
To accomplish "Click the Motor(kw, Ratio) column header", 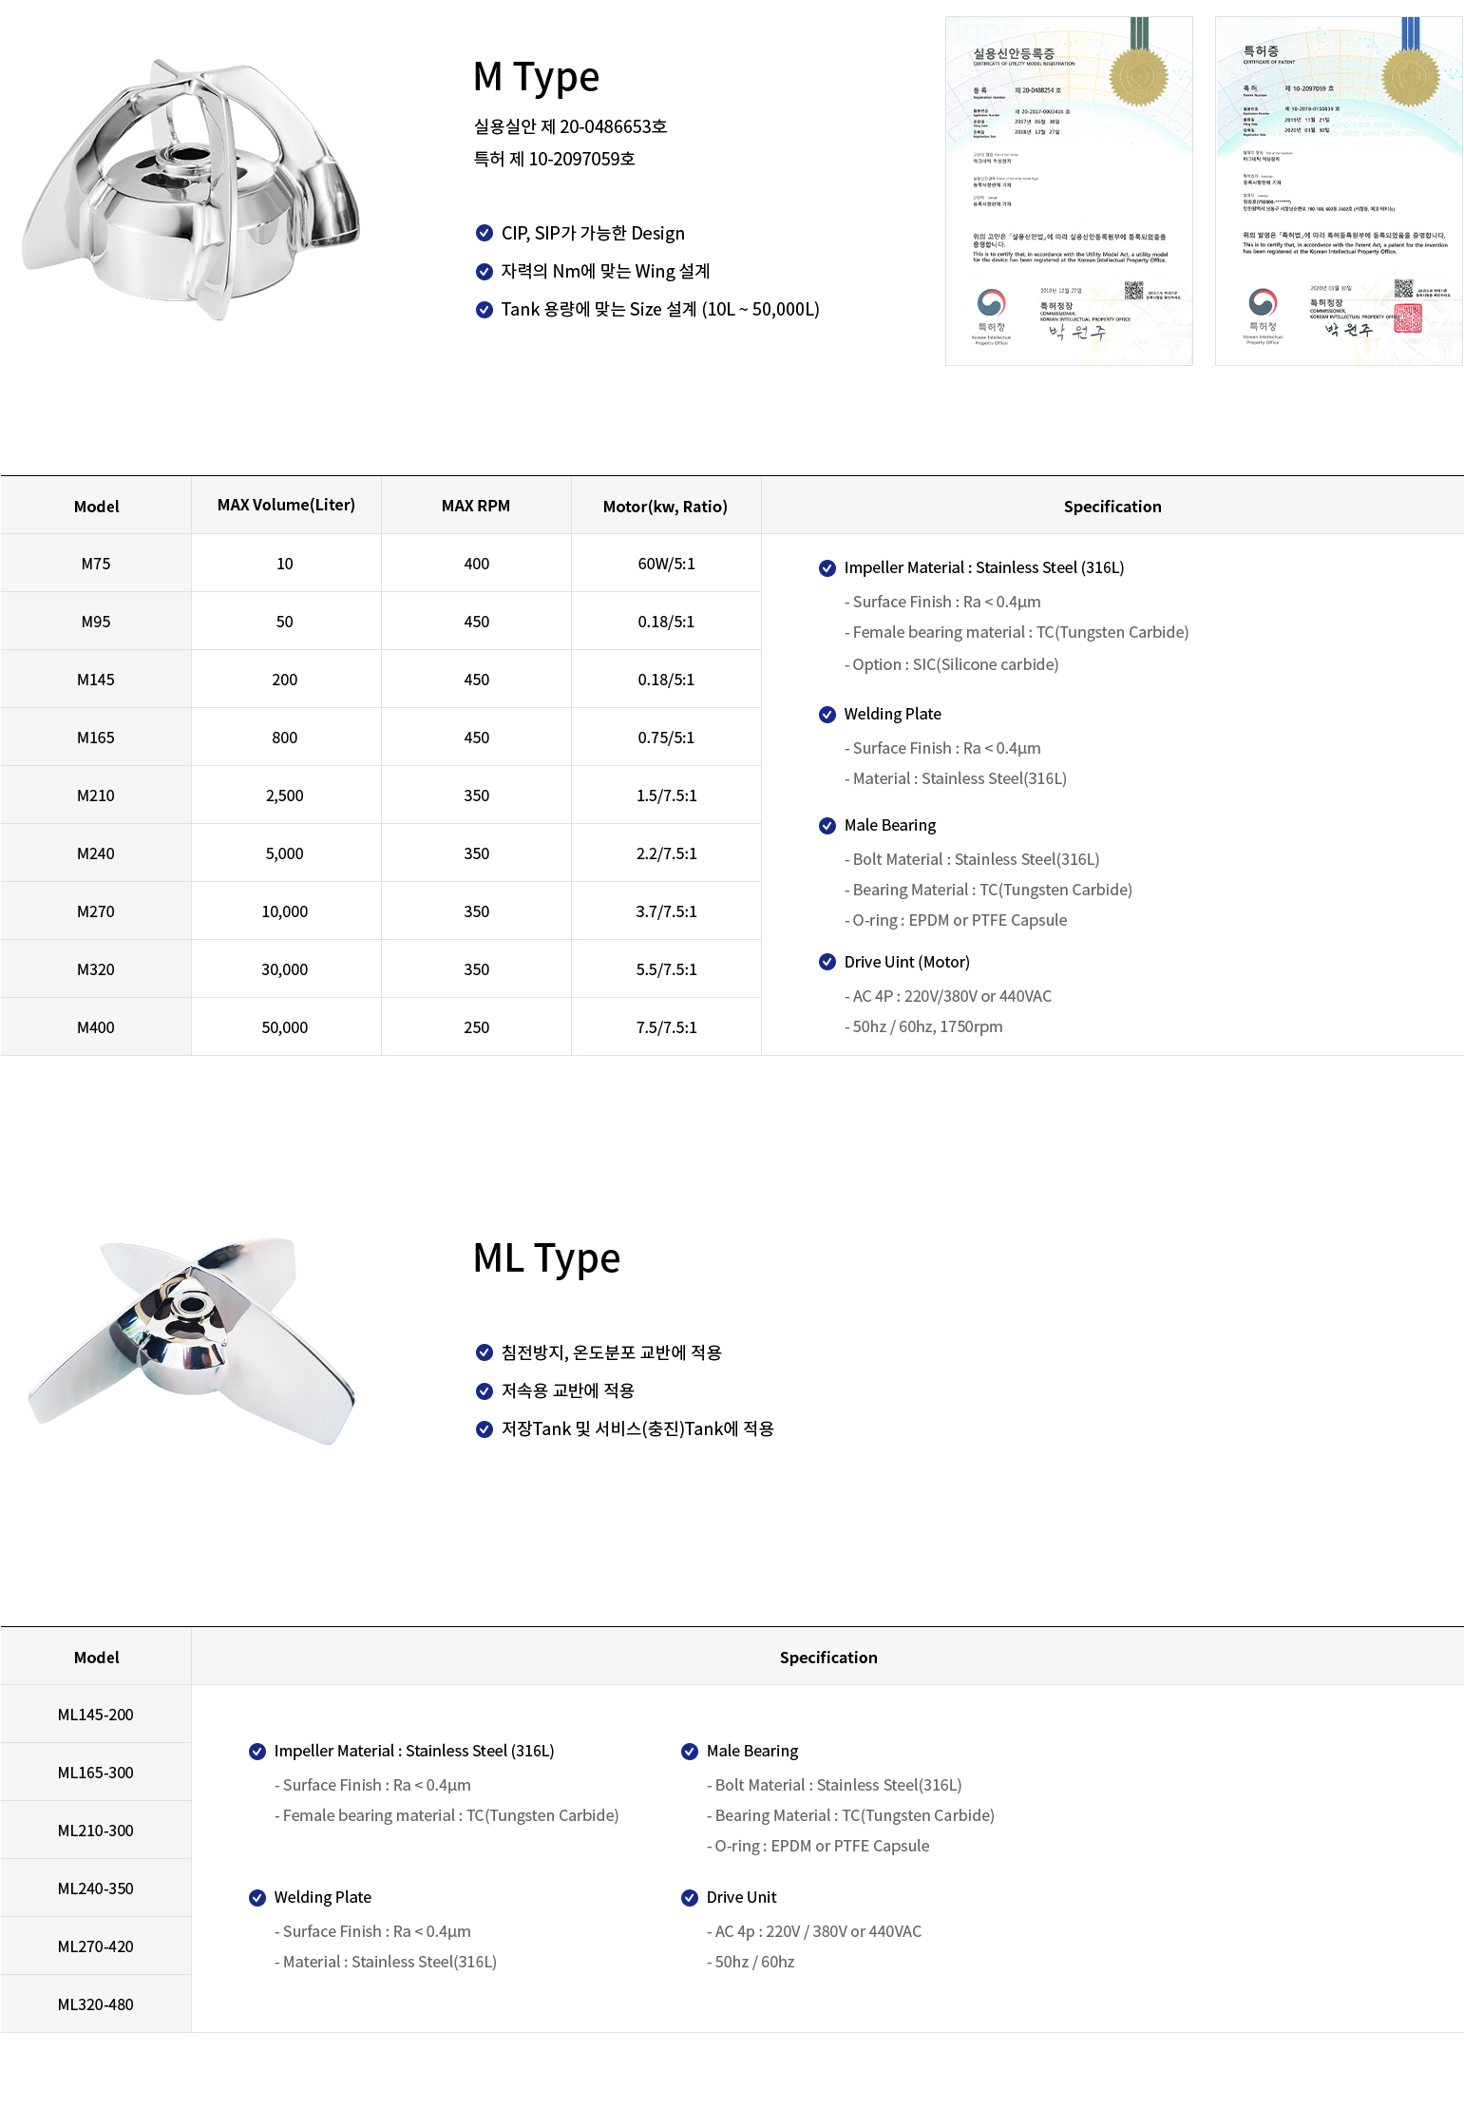I will pos(665,507).
